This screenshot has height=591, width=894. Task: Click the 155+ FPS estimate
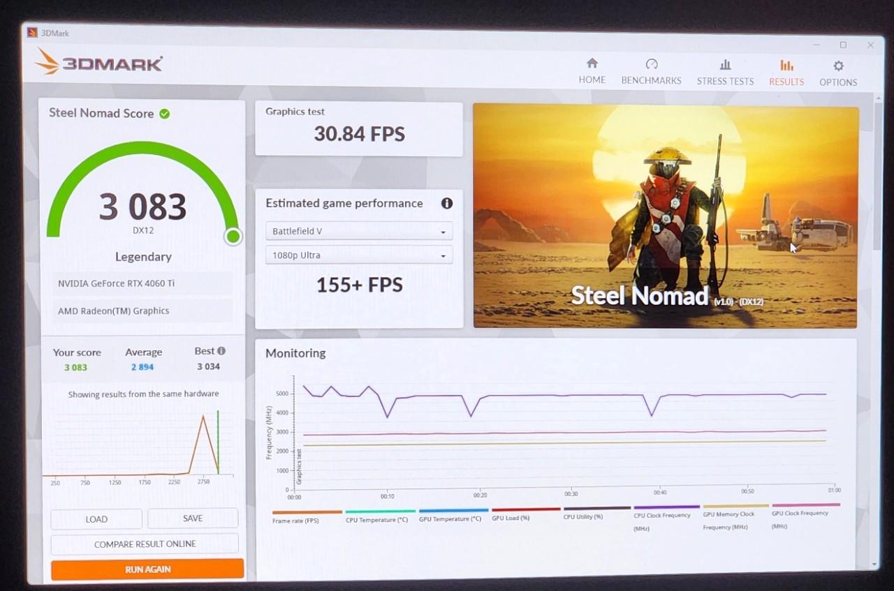(x=359, y=285)
